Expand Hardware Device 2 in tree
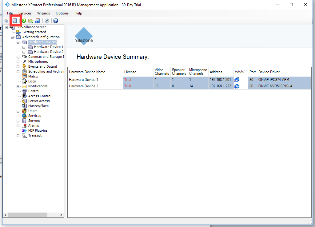Image resolution: width=315 pixels, height=227 pixels. click(x=24, y=52)
